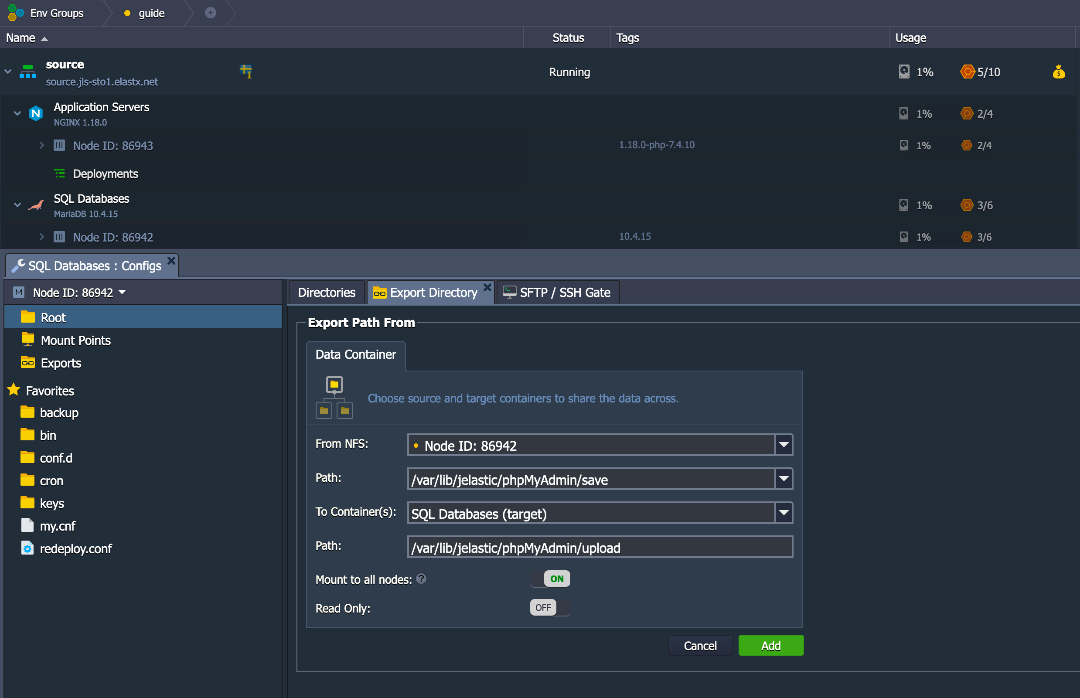Enable the Read Only switch
1080x698 pixels.
[x=550, y=607]
